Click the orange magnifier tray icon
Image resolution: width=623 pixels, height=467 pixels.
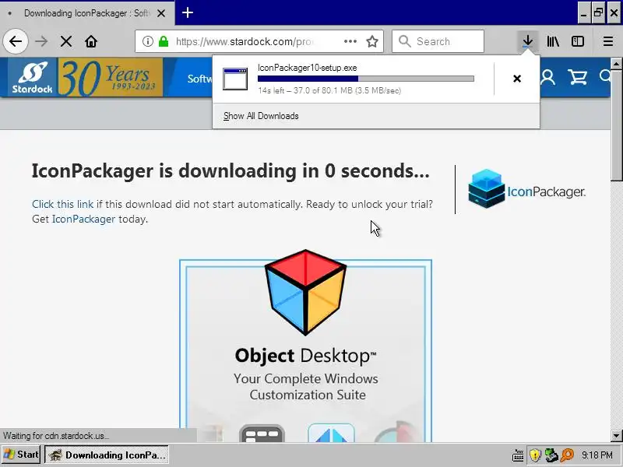click(568, 455)
